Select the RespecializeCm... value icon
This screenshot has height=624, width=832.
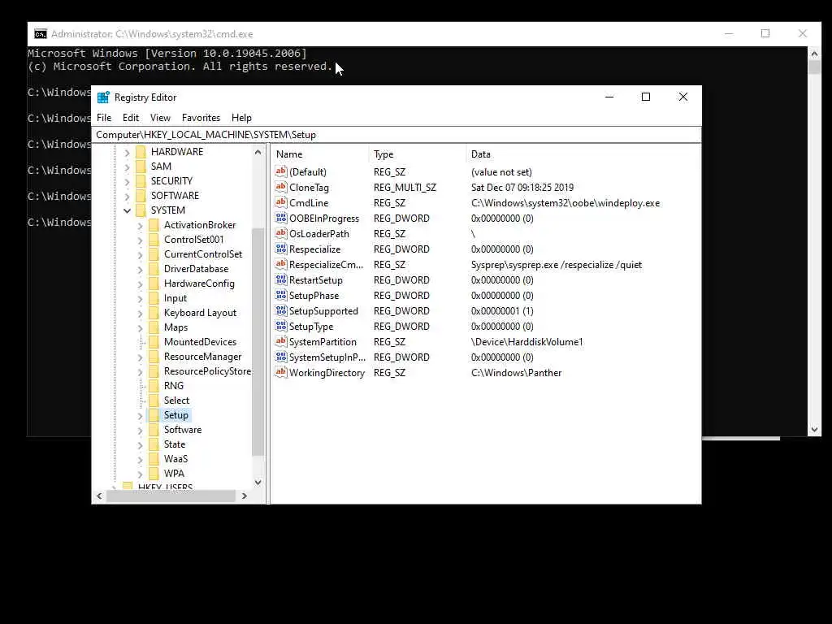(280, 264)
